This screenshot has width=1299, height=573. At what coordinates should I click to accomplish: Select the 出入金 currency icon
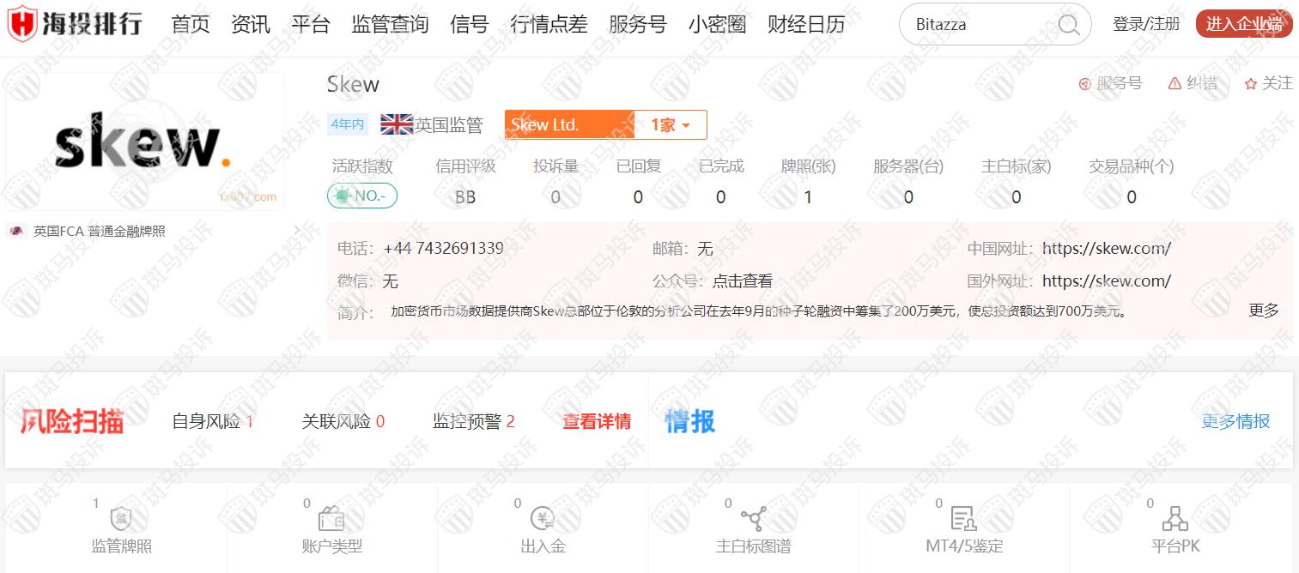[x=543, y=518]
